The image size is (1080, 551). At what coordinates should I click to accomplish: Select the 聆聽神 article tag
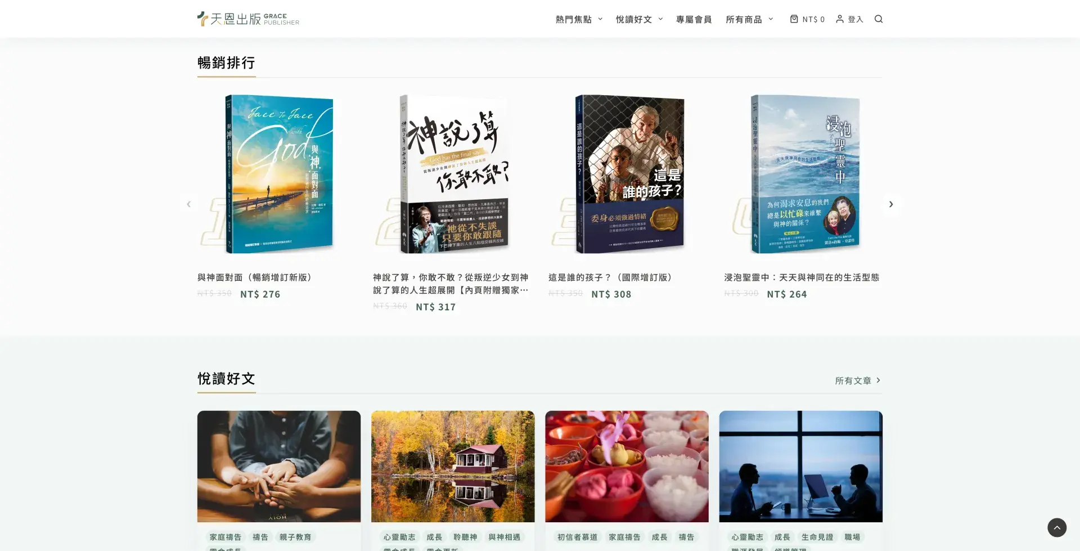465,537
